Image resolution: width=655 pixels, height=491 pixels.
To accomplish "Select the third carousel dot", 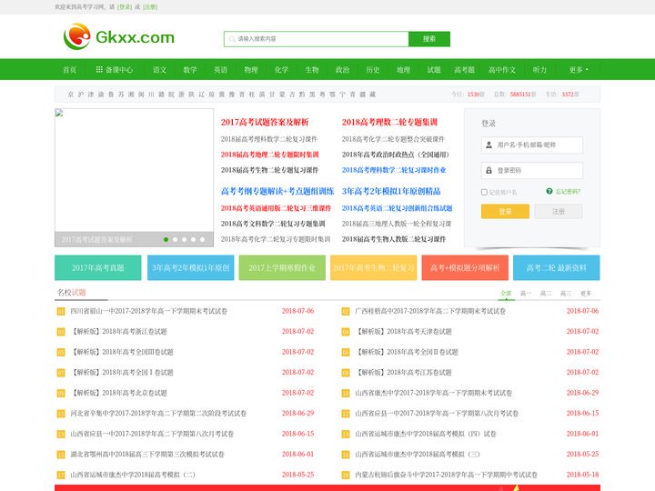I will tap(184, 240).
